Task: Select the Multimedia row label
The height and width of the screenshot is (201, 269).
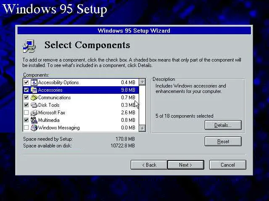Action: click(49, 120)
